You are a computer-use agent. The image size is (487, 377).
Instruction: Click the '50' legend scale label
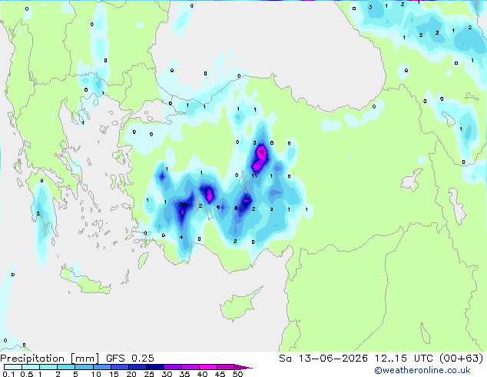(x=237, y=374)
